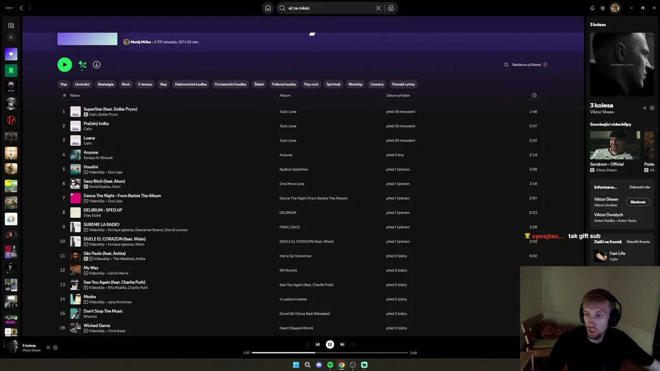The width and height of the screenshot is (660, 371).
Task: Select the Orchestrální hudba filter
Action: point(230,85)
